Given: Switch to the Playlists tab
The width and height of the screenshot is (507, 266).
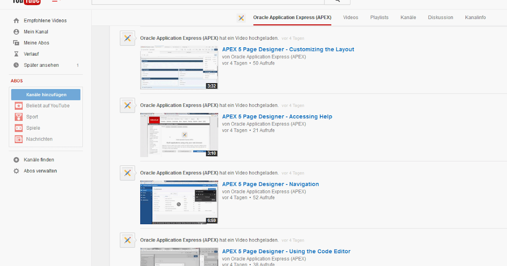Looking at the screenshot, I should click(379, 18).
